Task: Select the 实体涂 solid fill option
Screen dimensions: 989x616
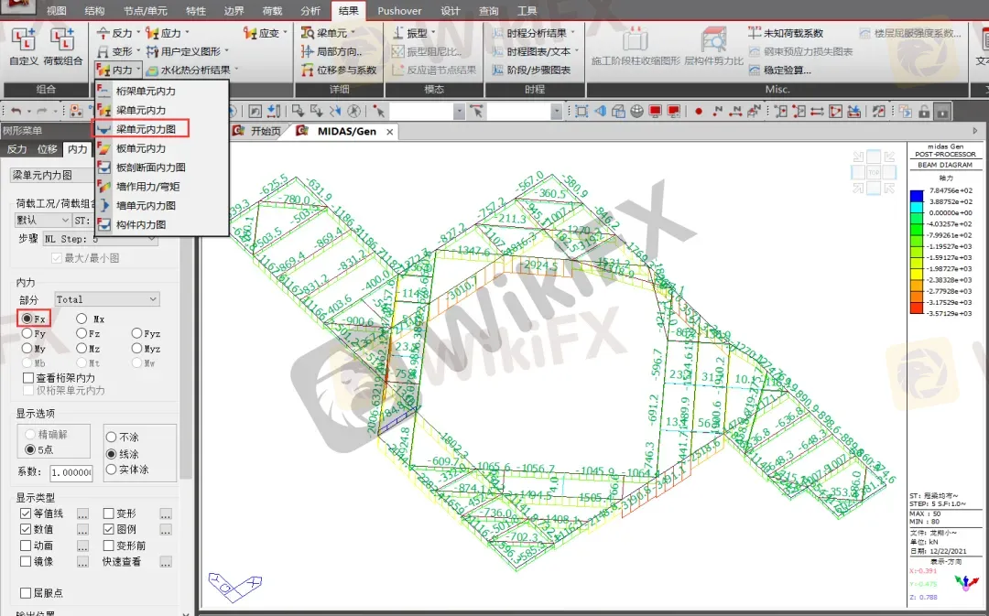Action: (112, 470)
